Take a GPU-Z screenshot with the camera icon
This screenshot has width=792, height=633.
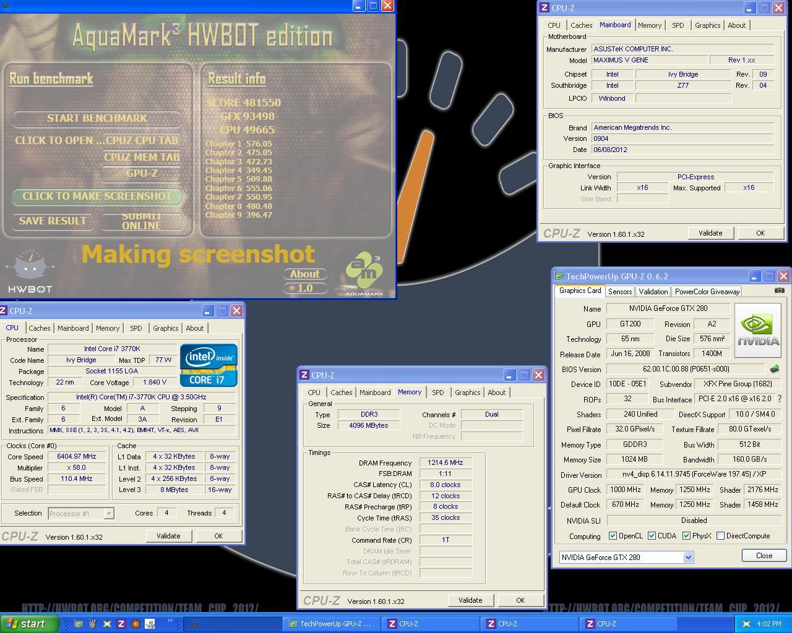779,291
